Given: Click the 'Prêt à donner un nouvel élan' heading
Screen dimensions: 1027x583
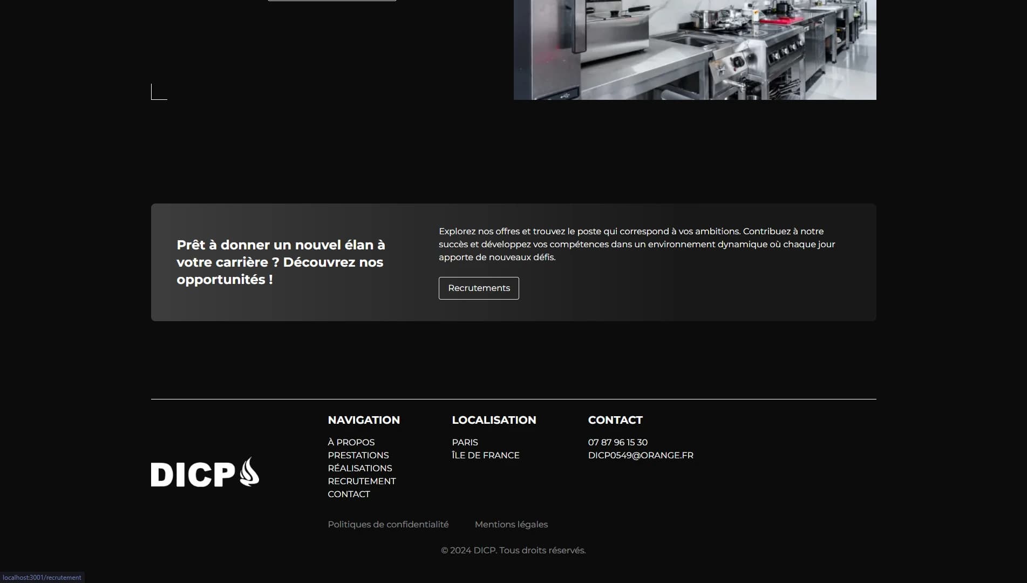Looking at the screenshot, I should coord(281,262).
